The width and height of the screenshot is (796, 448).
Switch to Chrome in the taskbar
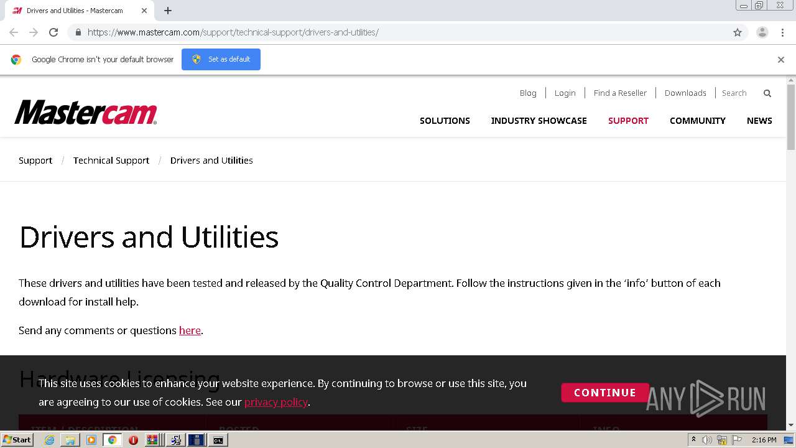[113, 440]
